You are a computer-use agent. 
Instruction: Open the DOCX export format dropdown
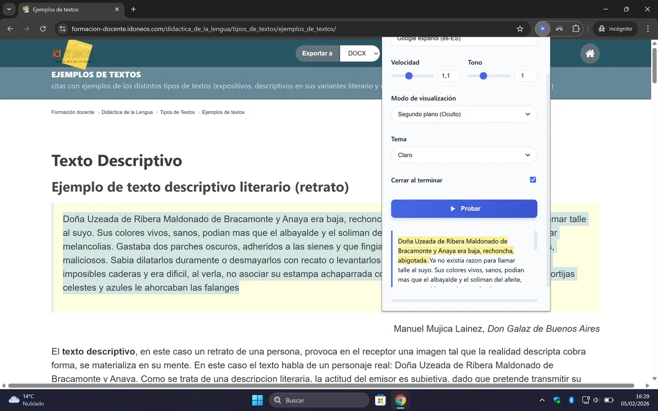click(x=359, y=53)
